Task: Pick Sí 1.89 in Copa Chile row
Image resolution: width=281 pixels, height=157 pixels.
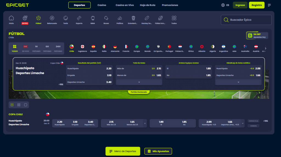Action: click(x=161, y=123)
